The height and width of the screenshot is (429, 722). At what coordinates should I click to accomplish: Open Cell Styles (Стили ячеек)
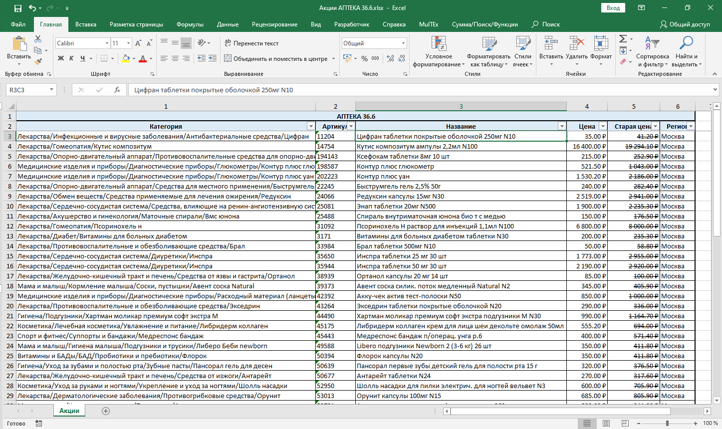(523, 51)
